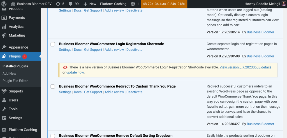
Task: Click the user avatar next to Howdy
Action: (284, 4)
